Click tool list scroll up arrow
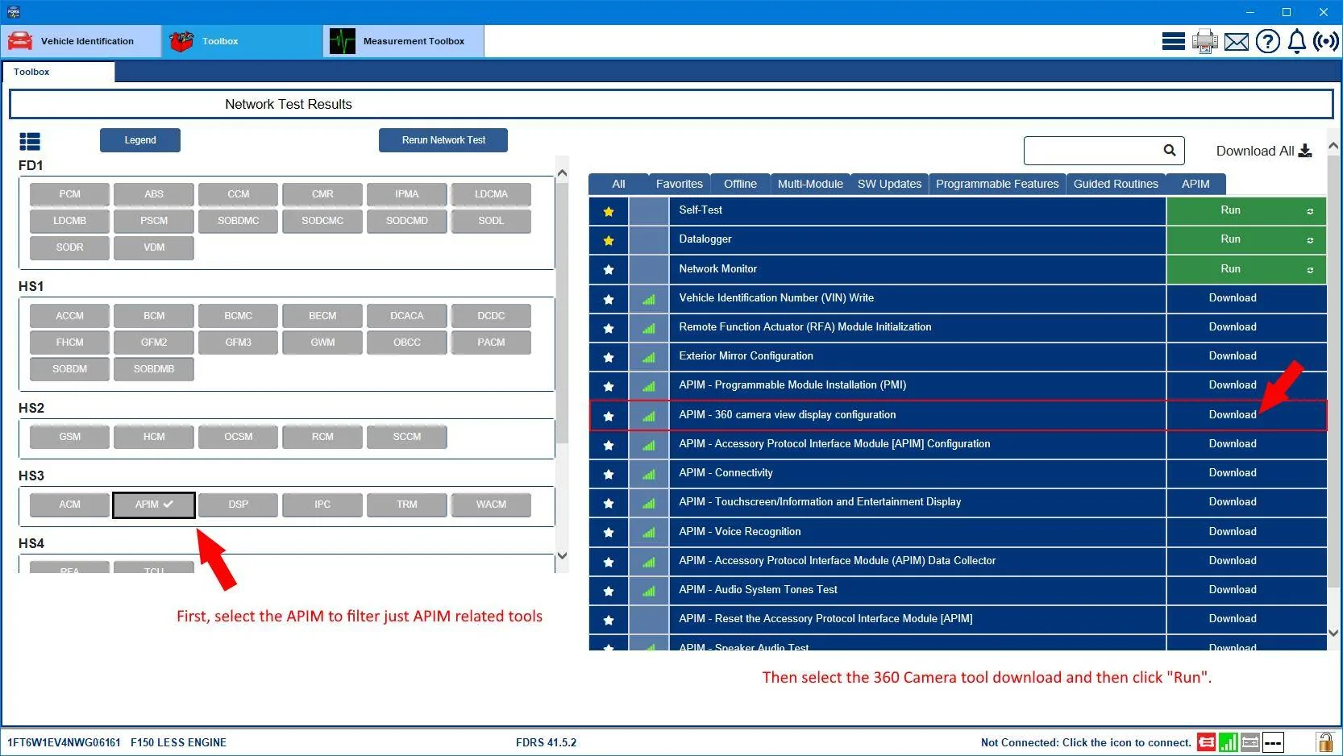1343x756 pixels. coord(1333,147)
